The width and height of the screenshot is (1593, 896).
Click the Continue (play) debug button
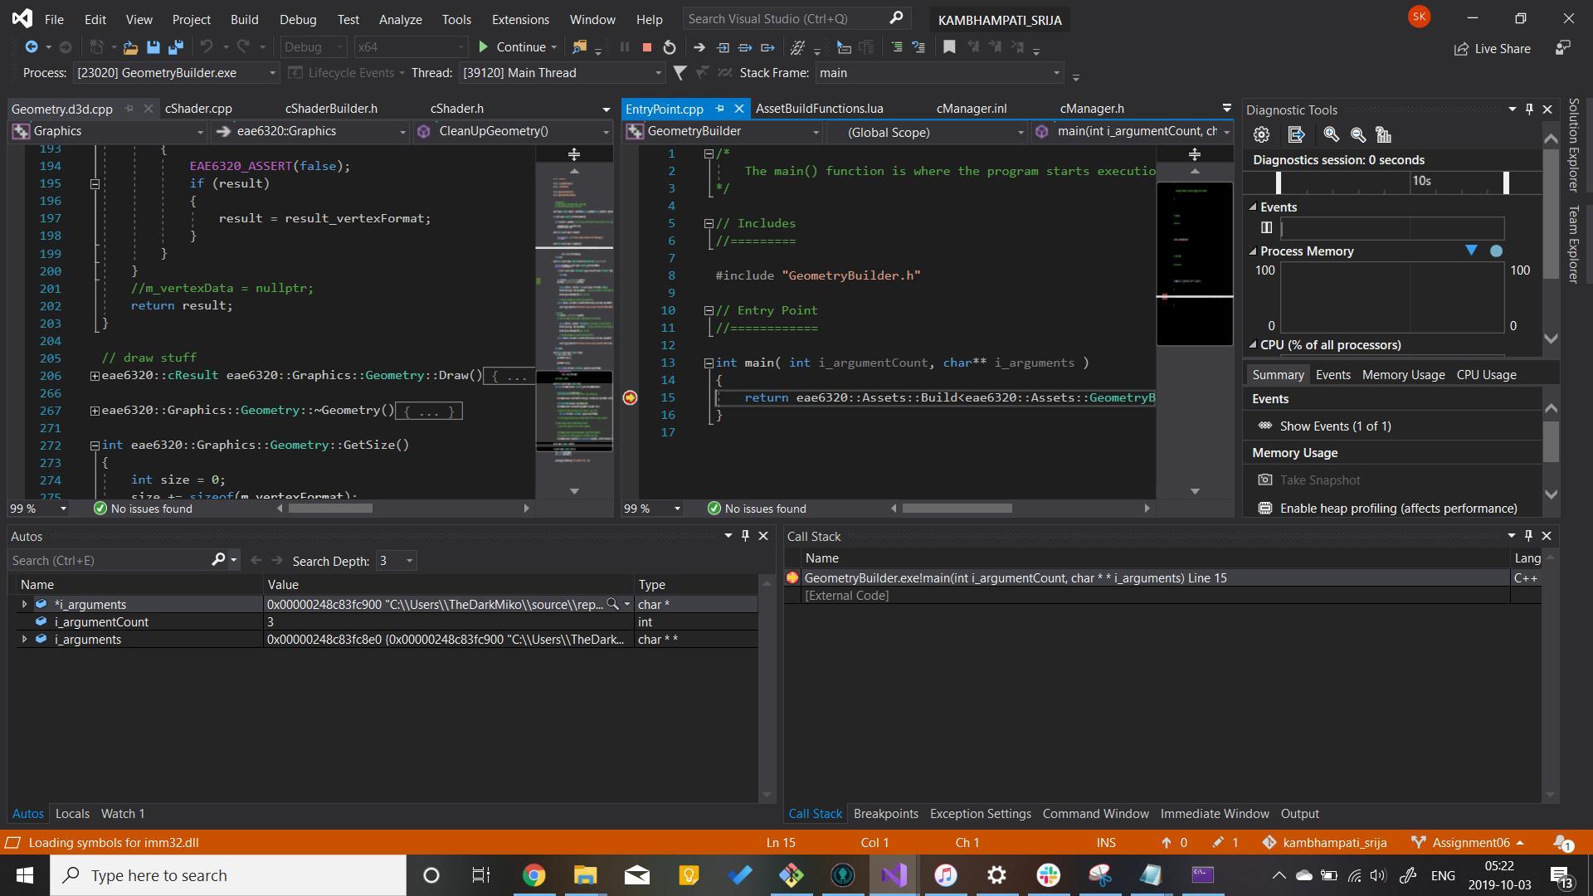click(484, 46)
